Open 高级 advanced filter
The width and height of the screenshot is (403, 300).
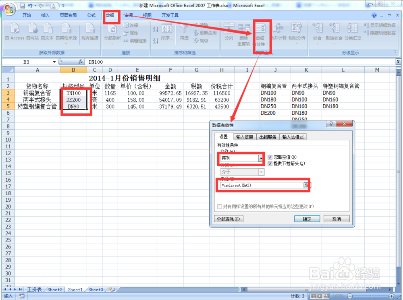201,41
